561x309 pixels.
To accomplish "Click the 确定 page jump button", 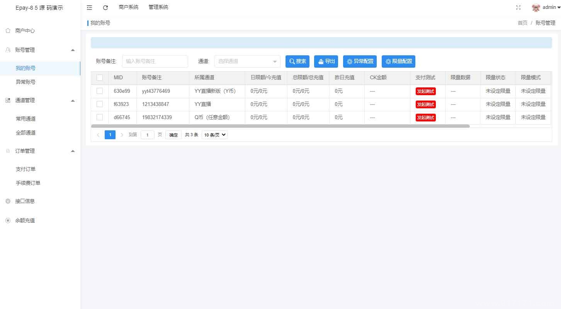I will click(173, 135).
